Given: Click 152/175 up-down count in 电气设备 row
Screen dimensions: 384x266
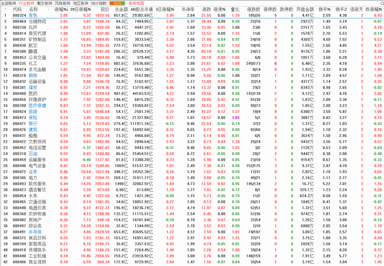Looking at the screenshot, I should (253, 166).
